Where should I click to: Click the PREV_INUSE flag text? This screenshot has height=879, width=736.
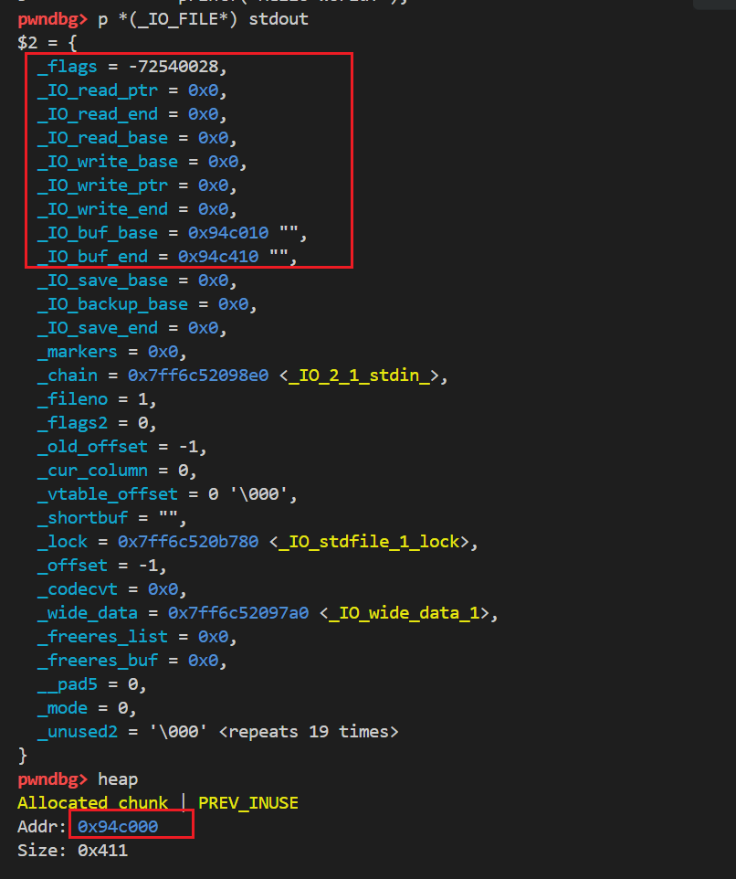pos(247,803)
